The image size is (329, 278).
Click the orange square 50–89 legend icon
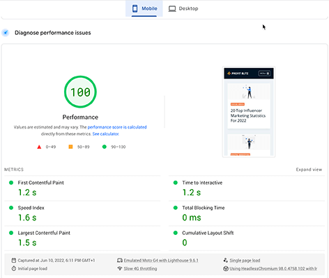point(70,147)
